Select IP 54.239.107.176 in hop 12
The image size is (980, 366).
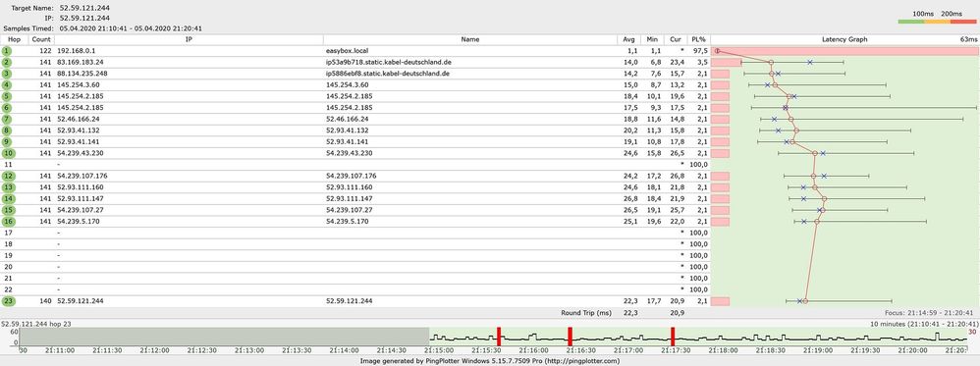(82, 176)
